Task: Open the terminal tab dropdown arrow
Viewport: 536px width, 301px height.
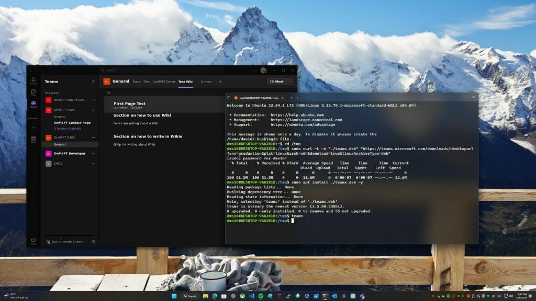Action: tap(297, 98)
